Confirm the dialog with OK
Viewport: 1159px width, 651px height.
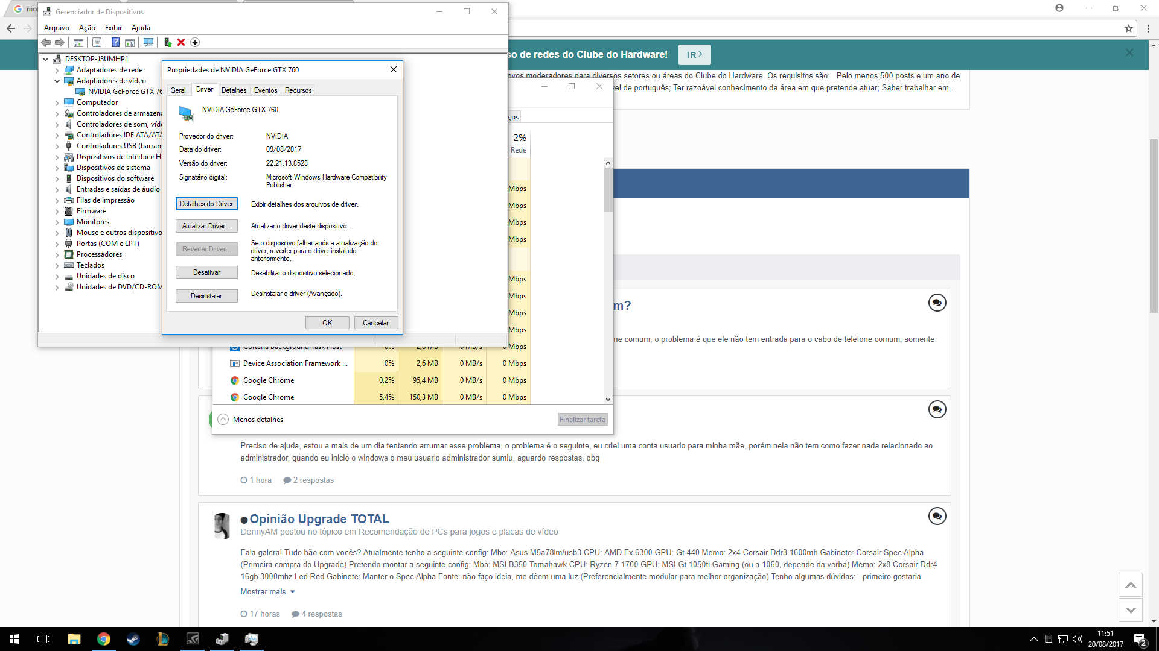327,323
